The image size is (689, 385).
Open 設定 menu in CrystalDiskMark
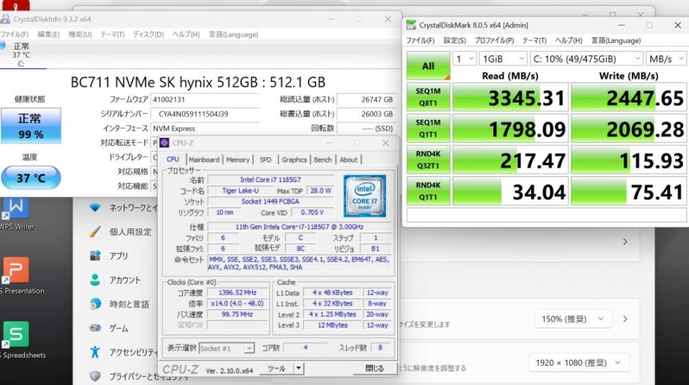pyautogui.click(x=454, y=41)
